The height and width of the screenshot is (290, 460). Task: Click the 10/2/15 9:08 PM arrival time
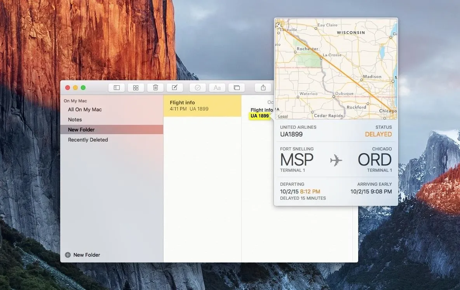click(x=371, y=192)
